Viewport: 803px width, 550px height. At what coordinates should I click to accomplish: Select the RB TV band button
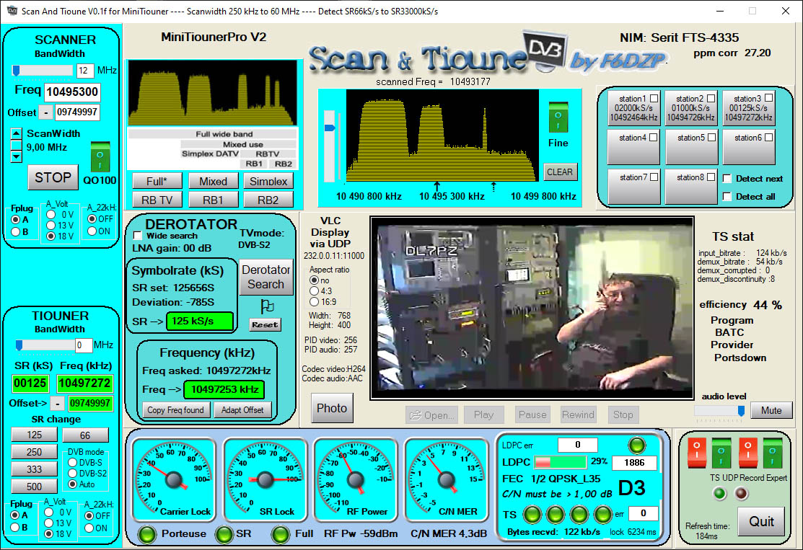pyautogui.click(x=157, y=200)
